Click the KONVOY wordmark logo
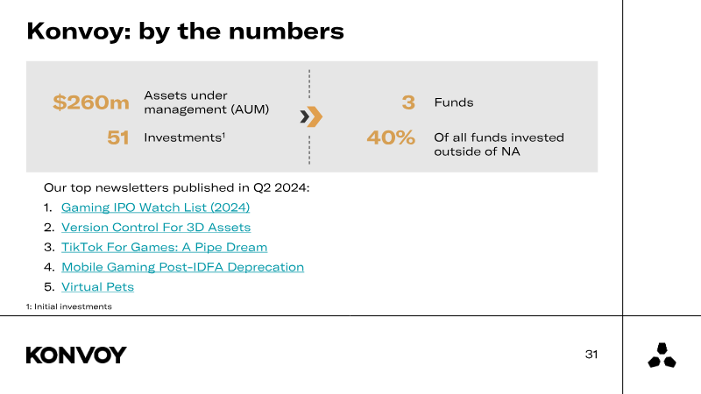The image size is (701, 394). coord(76,355)
